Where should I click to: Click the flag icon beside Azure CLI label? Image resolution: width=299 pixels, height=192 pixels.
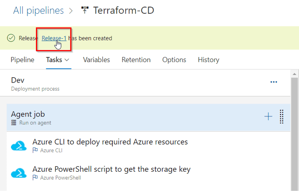pyautogui.click(x=35, y=150)
